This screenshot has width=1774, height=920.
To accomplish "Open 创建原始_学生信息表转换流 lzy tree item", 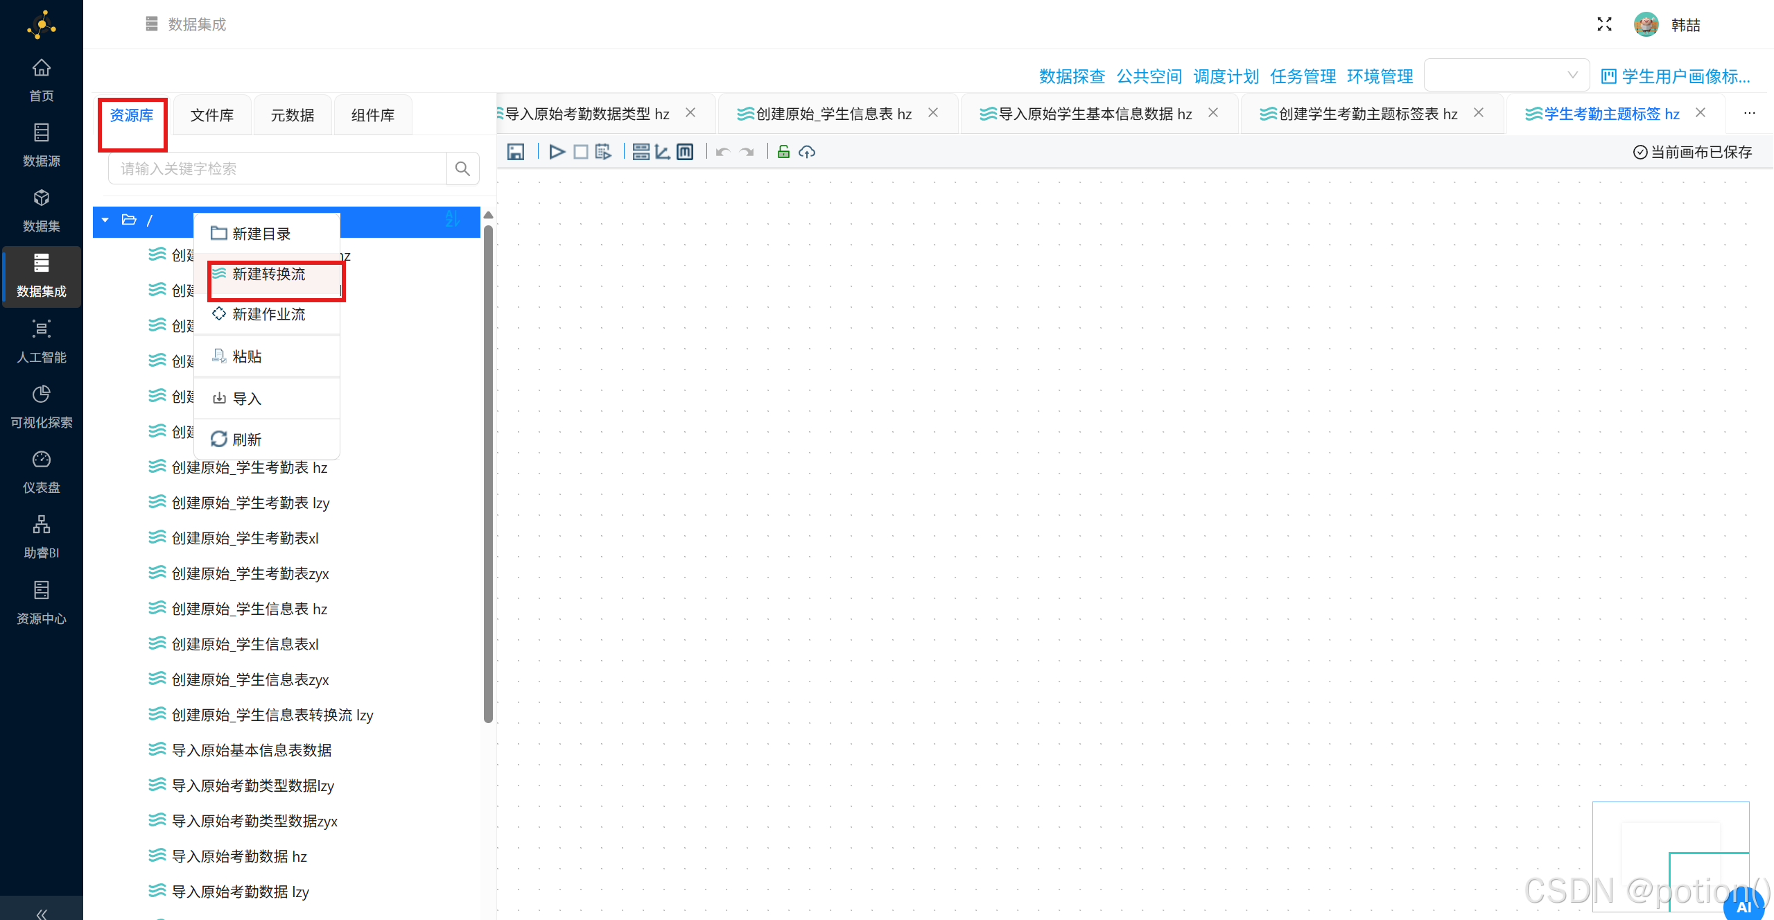I will 272,715.
